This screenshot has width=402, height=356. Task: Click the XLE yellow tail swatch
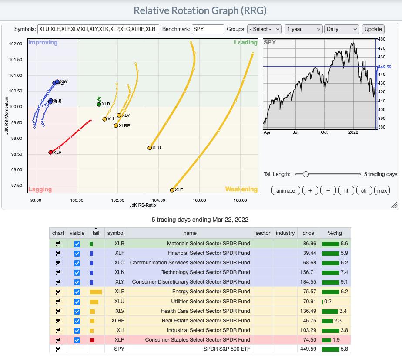point(96,292)
